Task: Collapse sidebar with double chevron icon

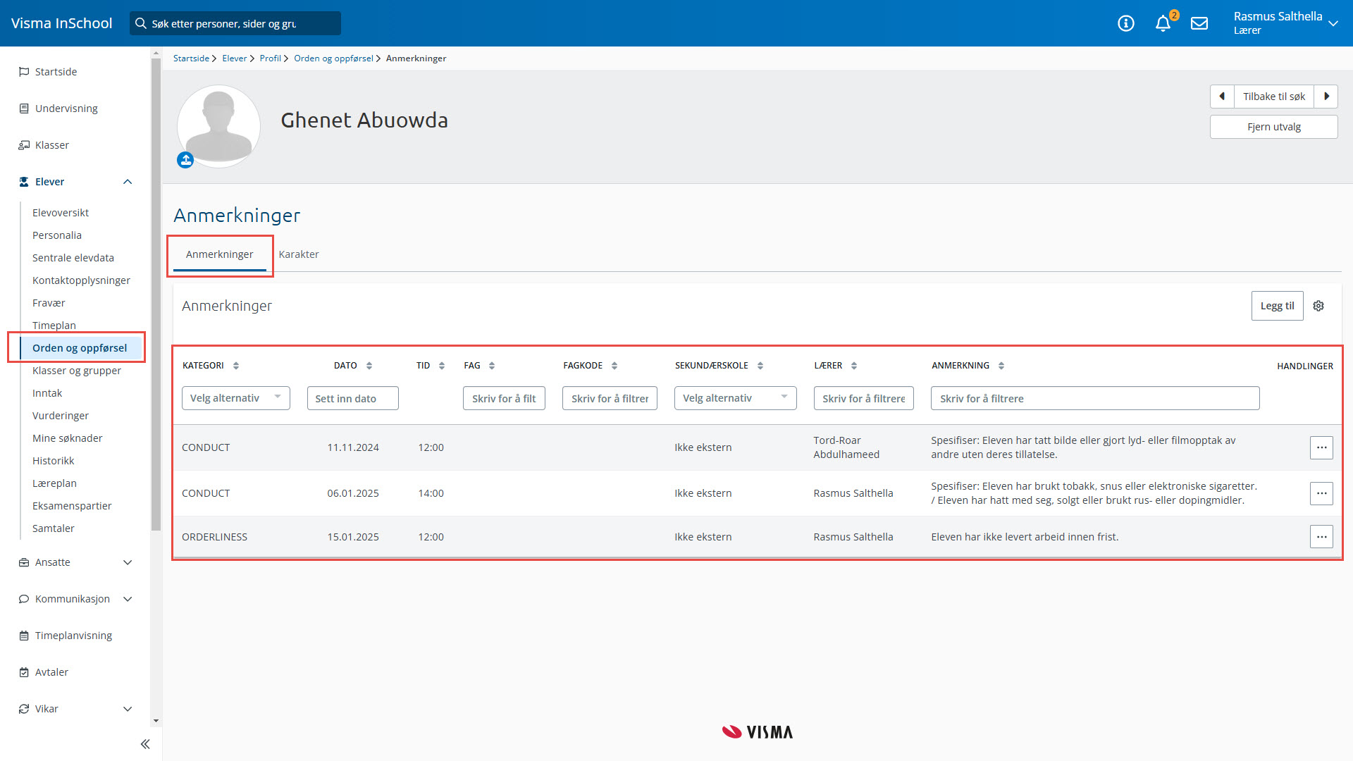Action: point(145,744)
